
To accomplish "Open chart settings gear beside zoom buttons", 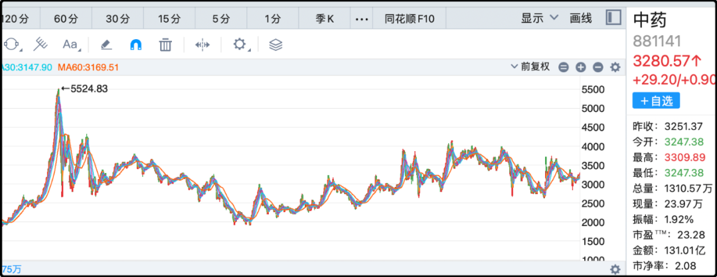I will (x=615, y=67).
